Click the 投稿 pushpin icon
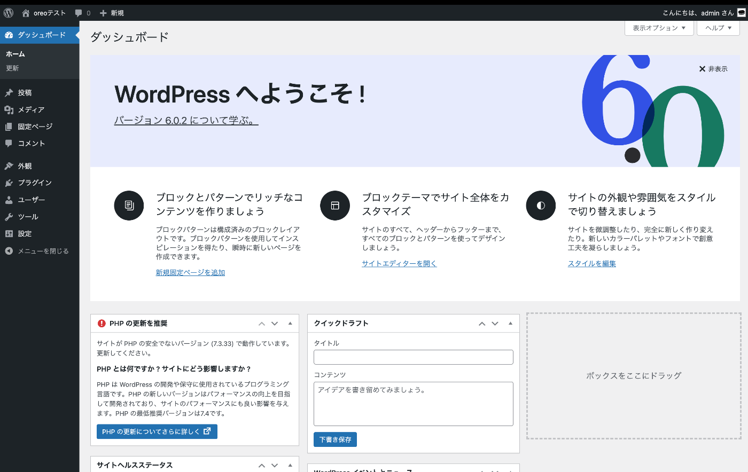This screenshot has width=748, height=472. [x=9, y=92]
